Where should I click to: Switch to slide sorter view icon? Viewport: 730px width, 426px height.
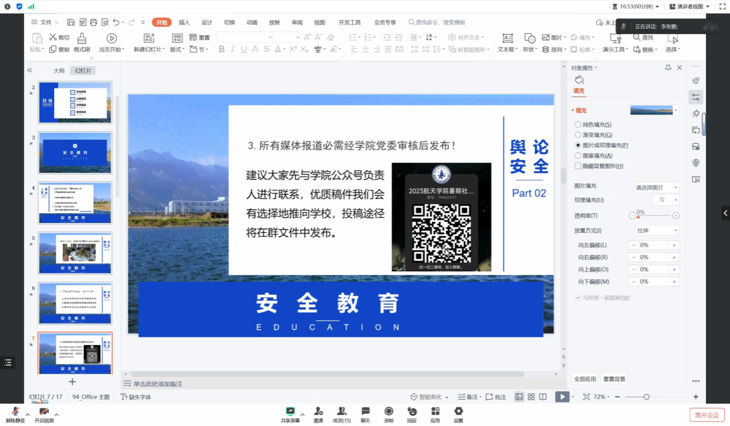[x=531, y=397]
